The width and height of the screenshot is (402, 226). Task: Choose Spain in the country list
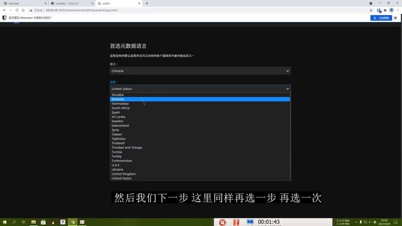[200, 112]
